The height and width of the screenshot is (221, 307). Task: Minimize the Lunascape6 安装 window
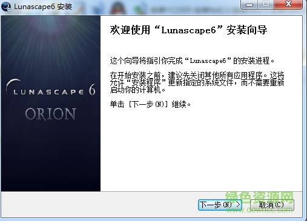pyautogui.click(x=249, y=4)
